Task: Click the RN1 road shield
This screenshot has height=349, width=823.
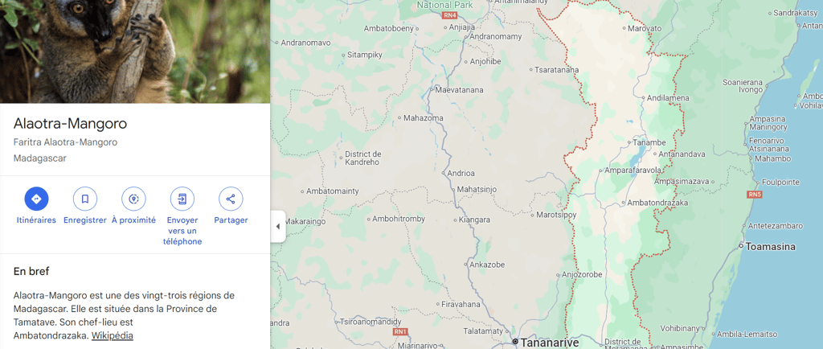Action: [400, 331]
